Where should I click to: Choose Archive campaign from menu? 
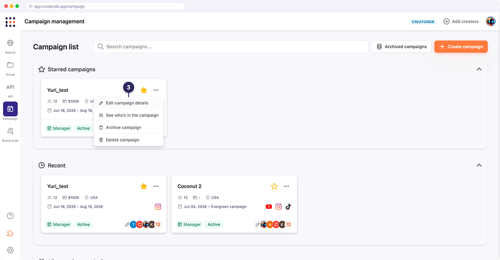click(129, 127)
